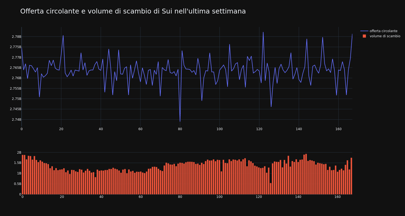
Task: Click the line chart x-axis label 80
Action: (180, 129)
